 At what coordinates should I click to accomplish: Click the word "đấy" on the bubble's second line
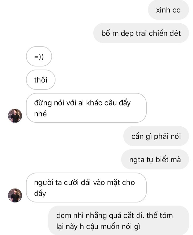pos(40,193)
